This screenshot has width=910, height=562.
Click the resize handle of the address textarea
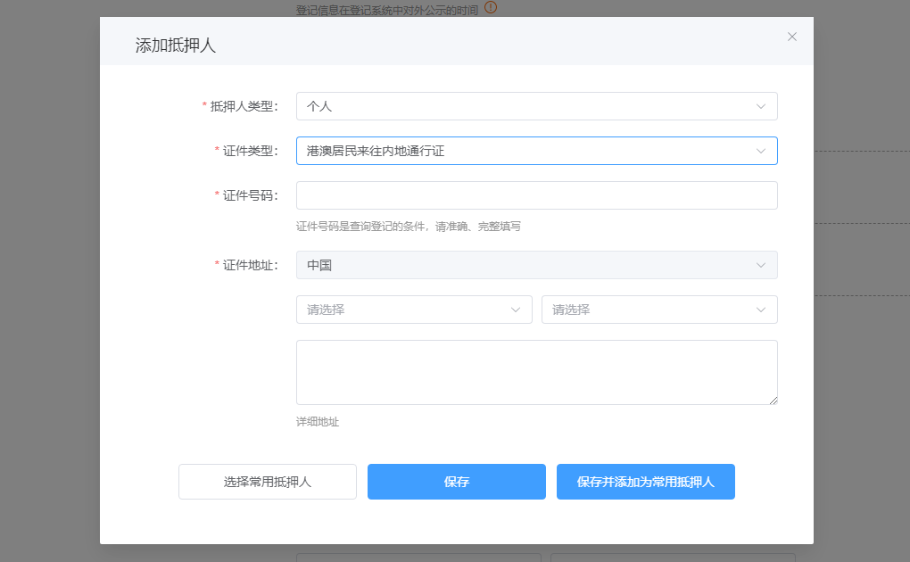[x=773, y=400]
